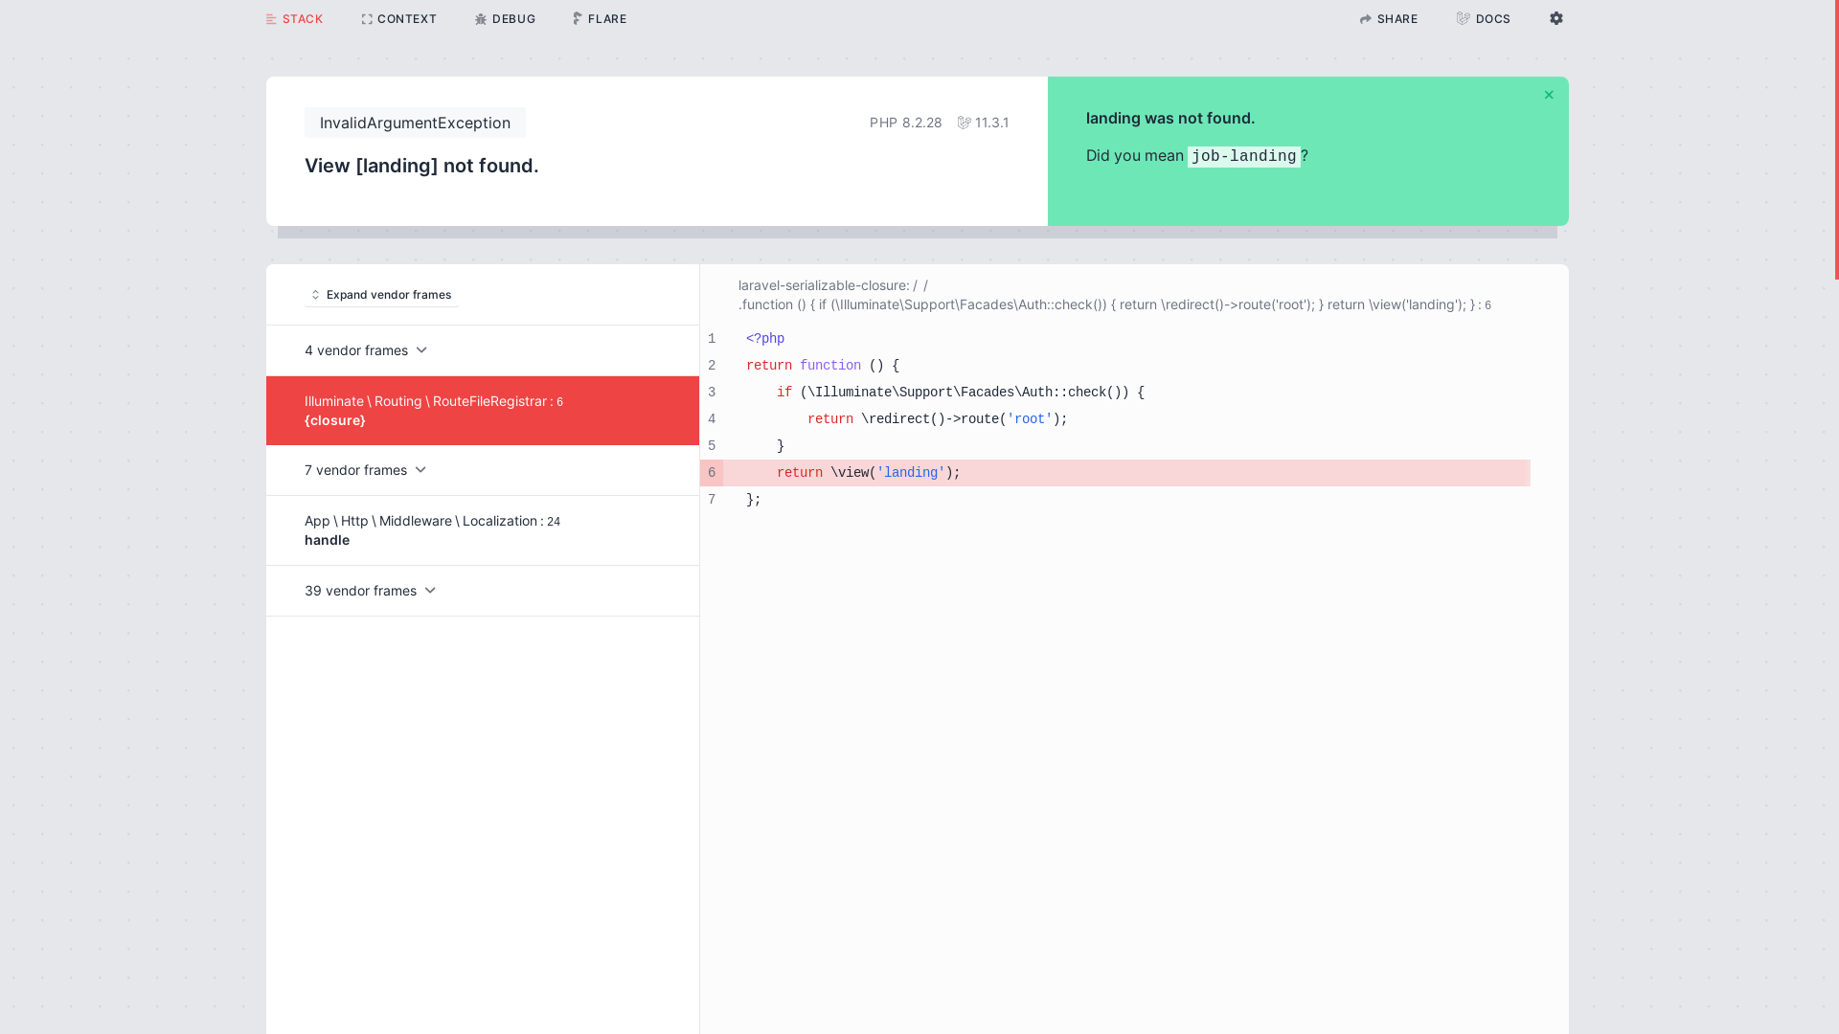
Task: Expand the 7 vendor frames group
Action: 483,470
